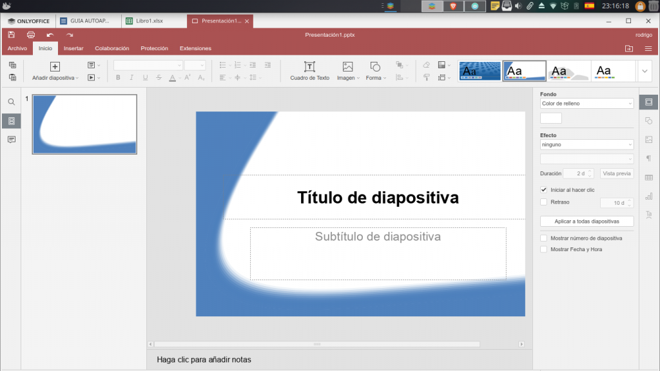Expand the Efecto dropdown set to ninguno
Image resolution: width=660 pixels, height=371 pixels.
[x=587, y=145]
